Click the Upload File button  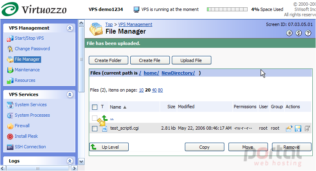pos(191,60)
